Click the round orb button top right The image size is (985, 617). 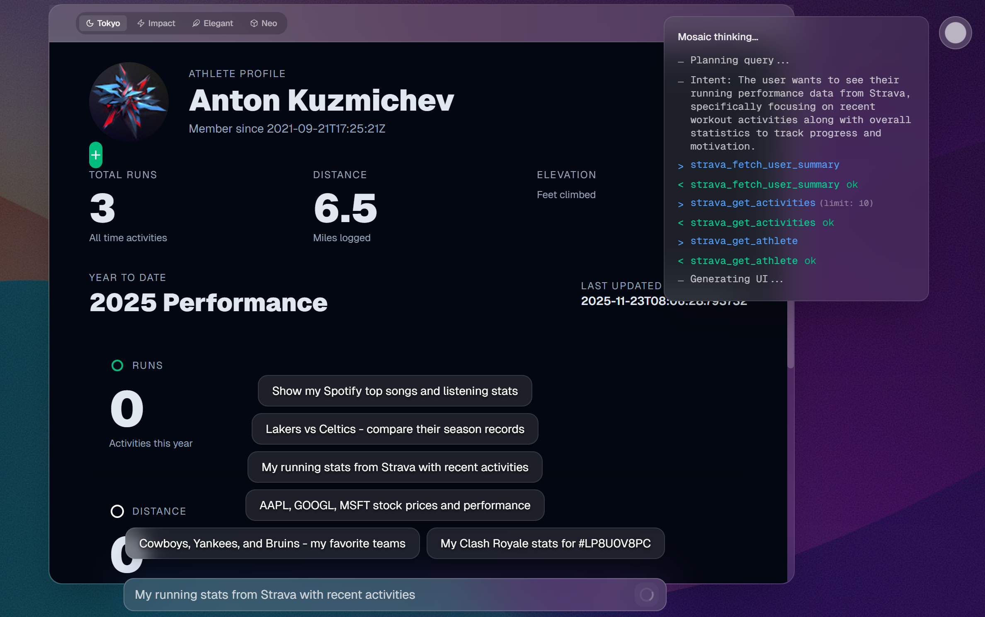(x=955, y=33)
